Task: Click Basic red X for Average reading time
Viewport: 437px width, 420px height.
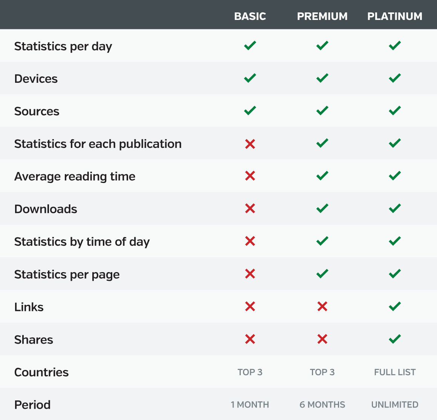Action: 250,176
